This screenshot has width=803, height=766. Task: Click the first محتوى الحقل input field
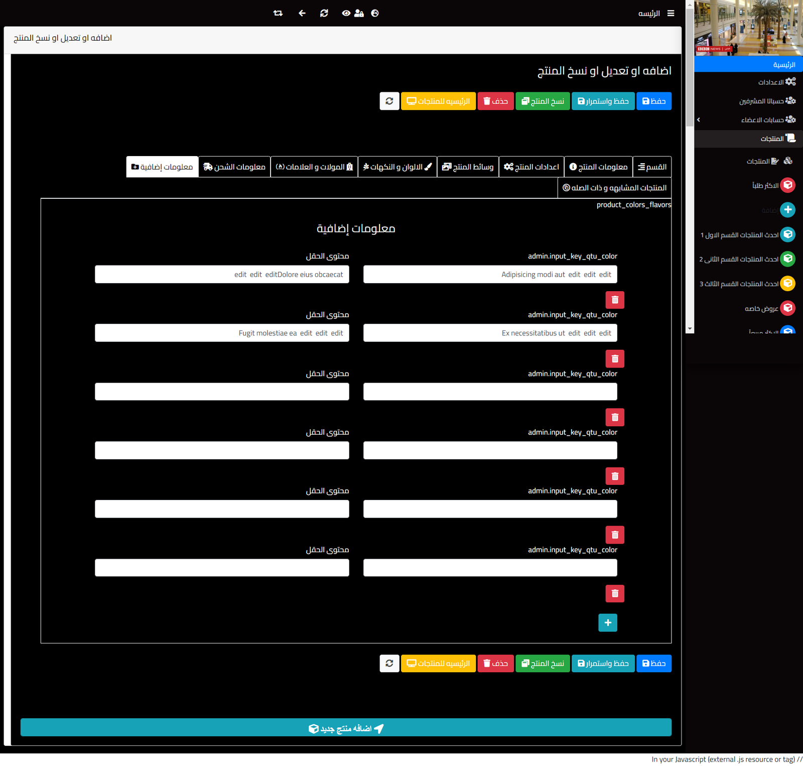(x=222, y=275)
